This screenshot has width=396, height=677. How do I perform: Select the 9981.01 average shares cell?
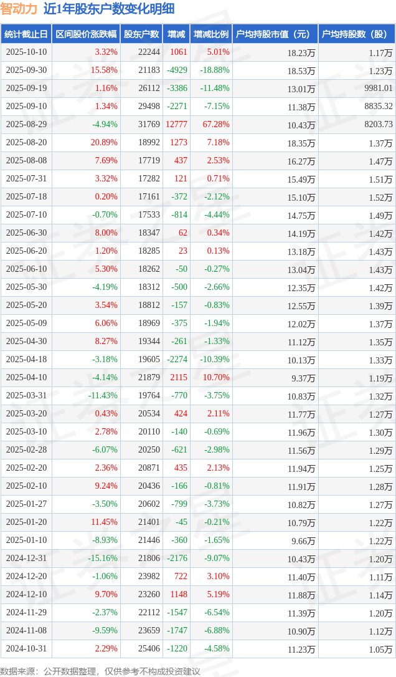379,89
